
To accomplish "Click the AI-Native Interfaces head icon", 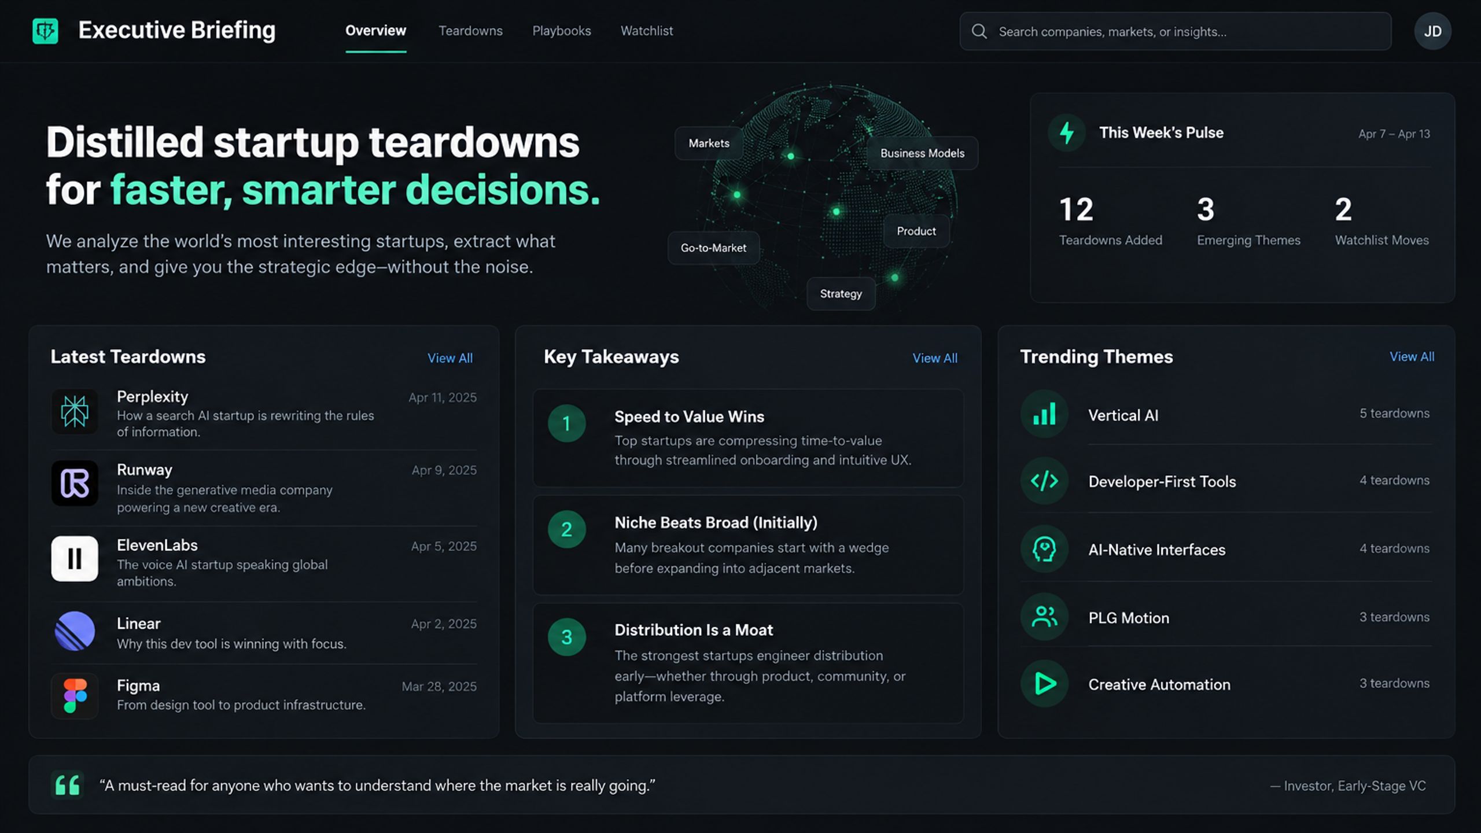I will 1044,548.
